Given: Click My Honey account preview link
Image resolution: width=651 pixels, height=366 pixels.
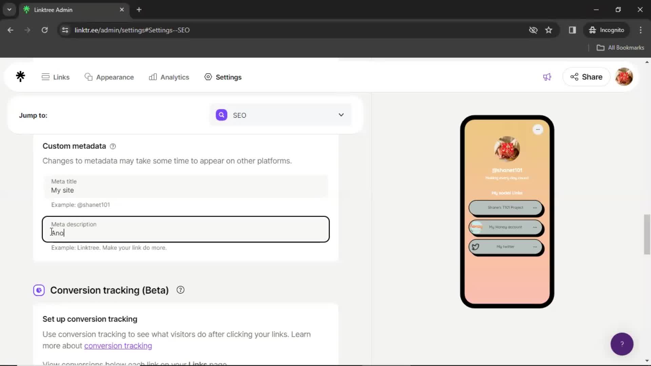Looking at the screenshot, I should (505, 227).
